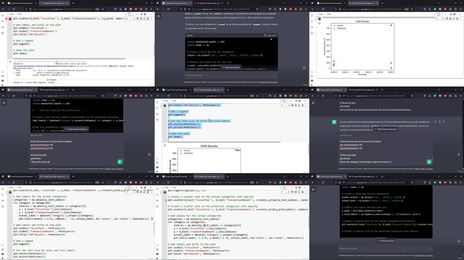Screen dimensions: 464x260
Task: Stop generating in colors_actual ChatGPT window
Action: [385, 241]
